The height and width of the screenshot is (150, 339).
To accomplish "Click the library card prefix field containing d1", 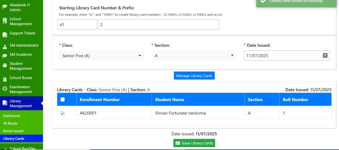I will point(76,25).
